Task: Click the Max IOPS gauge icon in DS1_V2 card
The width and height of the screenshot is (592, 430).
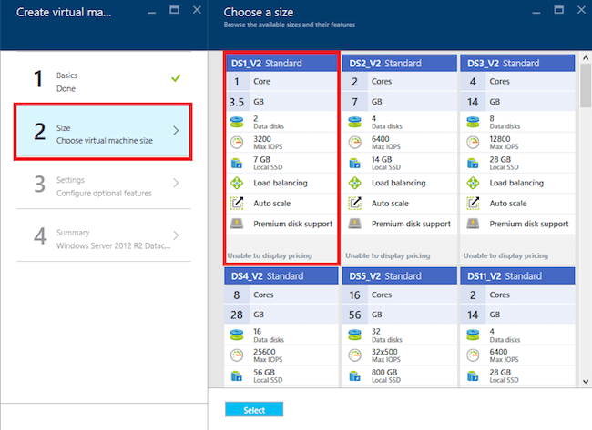Action: point(237,143)
